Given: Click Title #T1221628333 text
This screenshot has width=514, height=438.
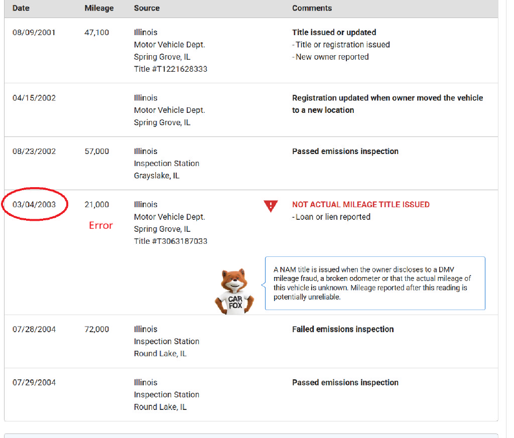Looking at the screenshot, I should coord(171,69).
